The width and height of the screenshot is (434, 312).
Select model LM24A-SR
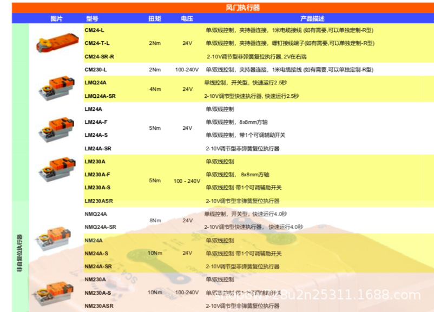[98, 149]
